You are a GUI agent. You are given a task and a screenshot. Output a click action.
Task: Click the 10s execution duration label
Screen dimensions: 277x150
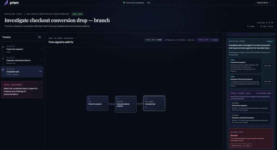click(x=148, y=3)
